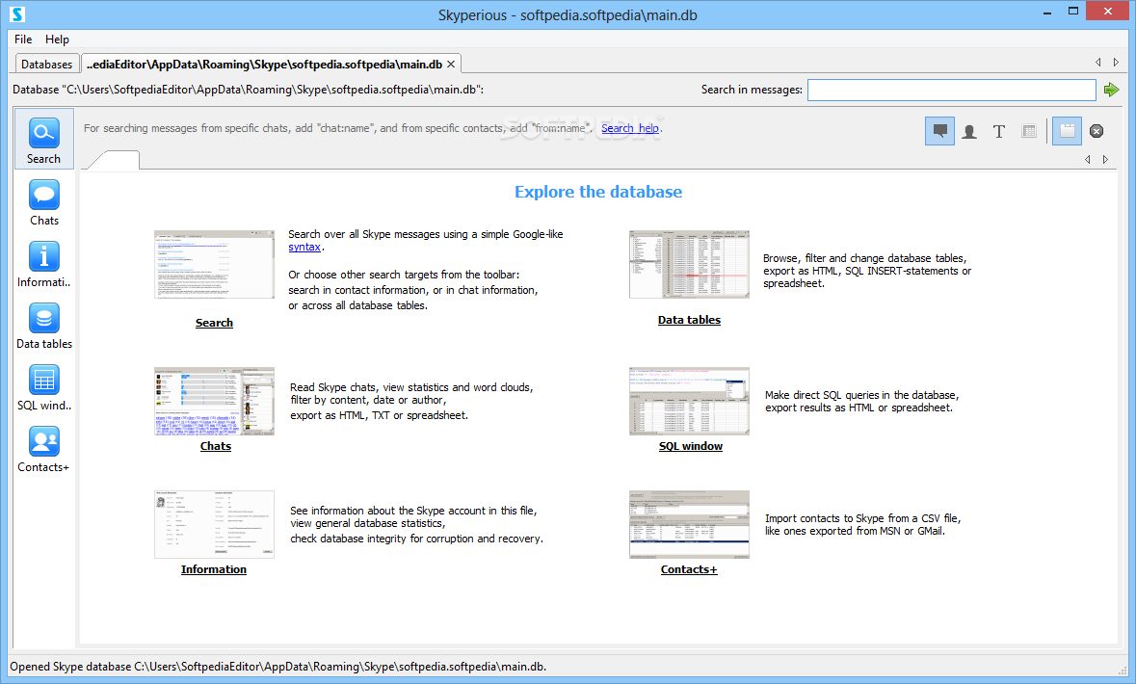
Task: Select the main.db database tab
Action: (264, 64)
